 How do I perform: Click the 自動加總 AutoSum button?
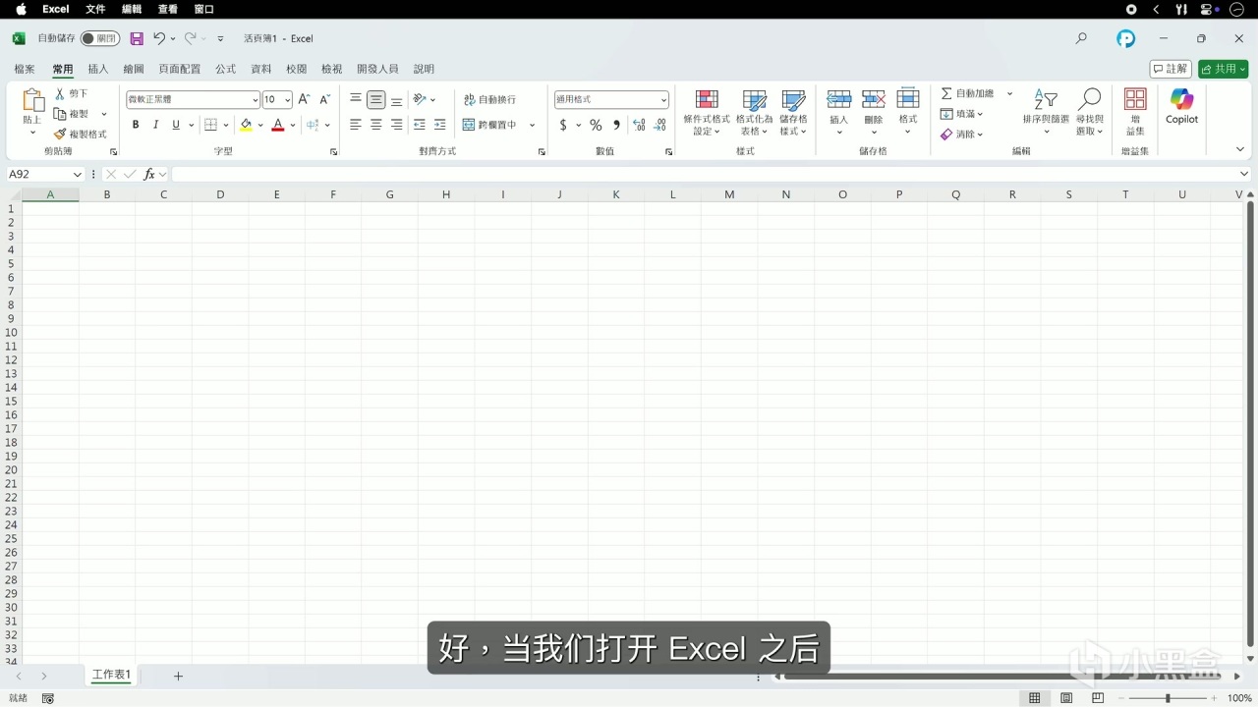pos(968,93)
